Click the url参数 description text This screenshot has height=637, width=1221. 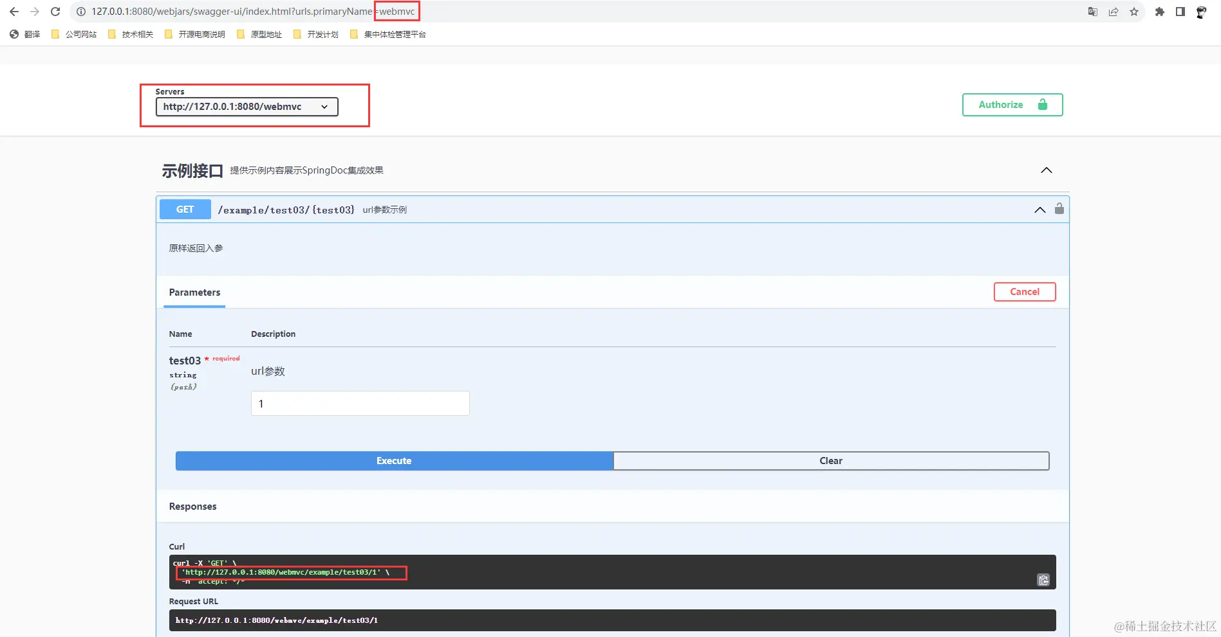[x=268, y=371]
